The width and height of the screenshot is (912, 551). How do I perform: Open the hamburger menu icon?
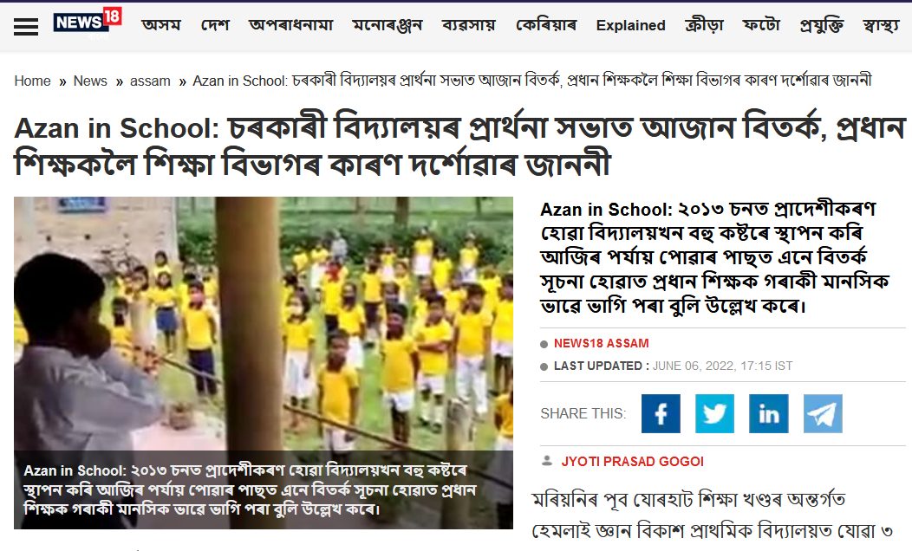click(x=26, y=26)
